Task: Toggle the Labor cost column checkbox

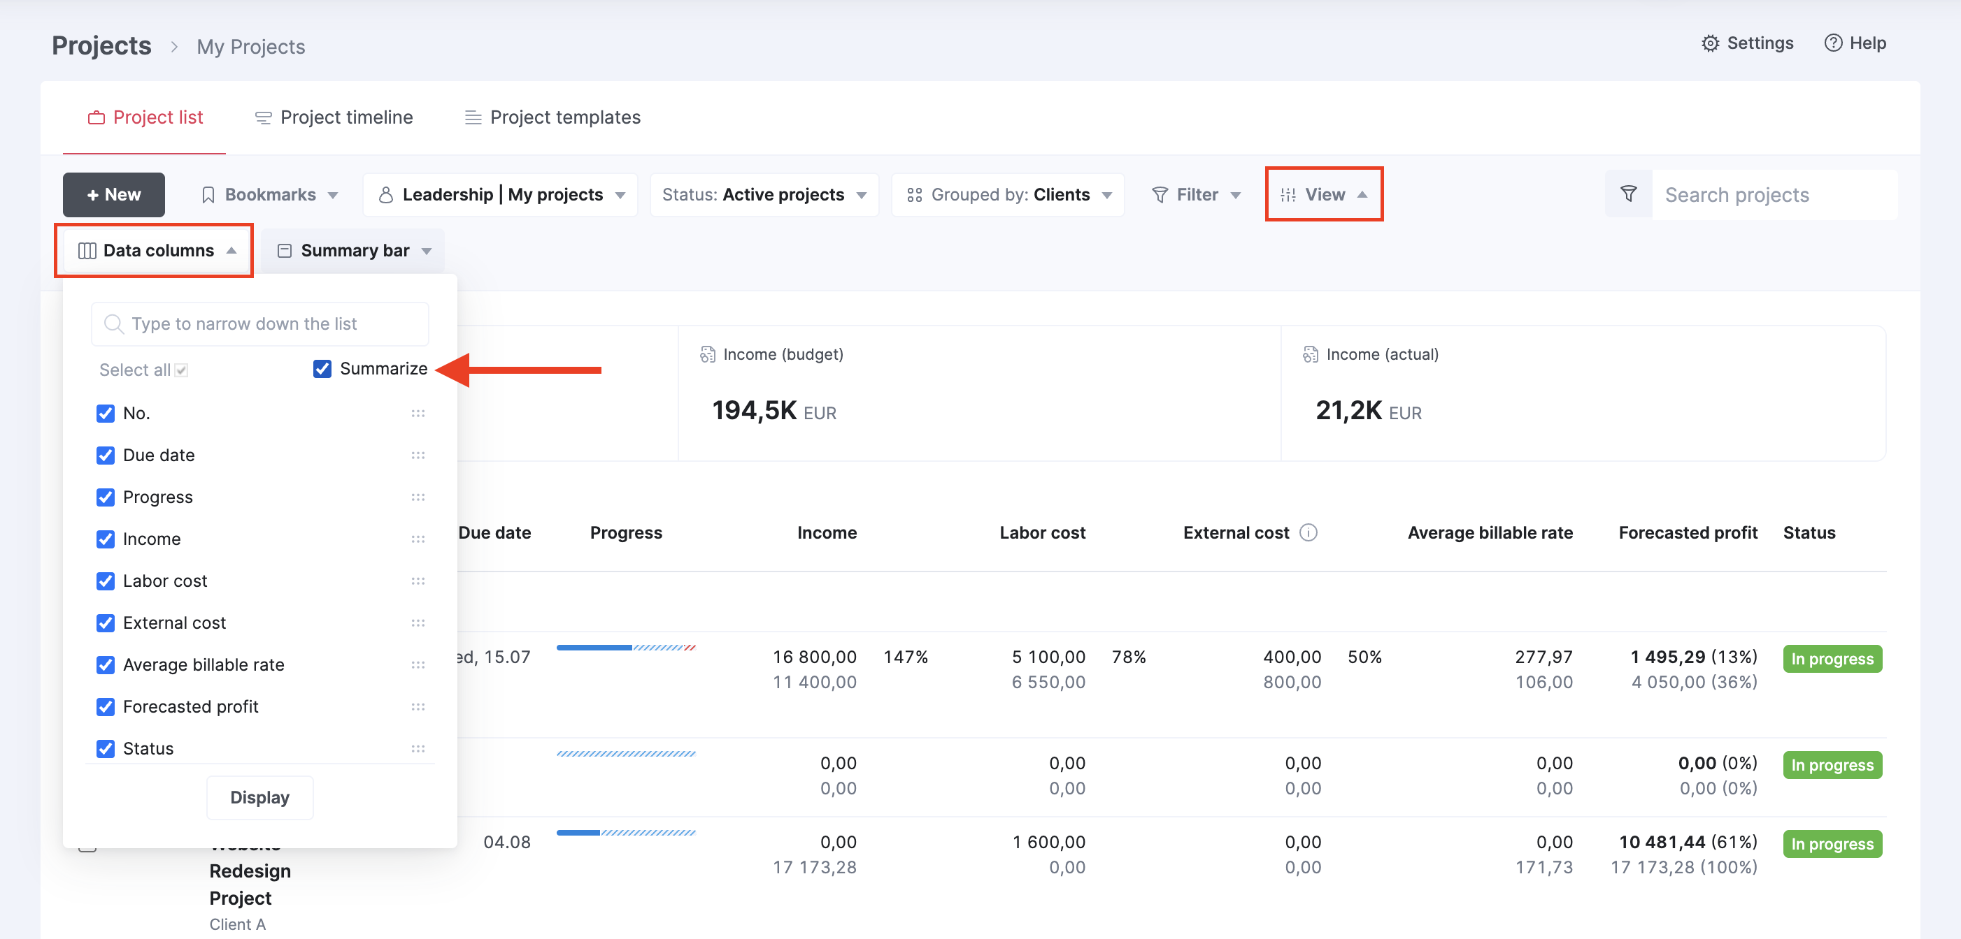Action: (x=105, y=581)
